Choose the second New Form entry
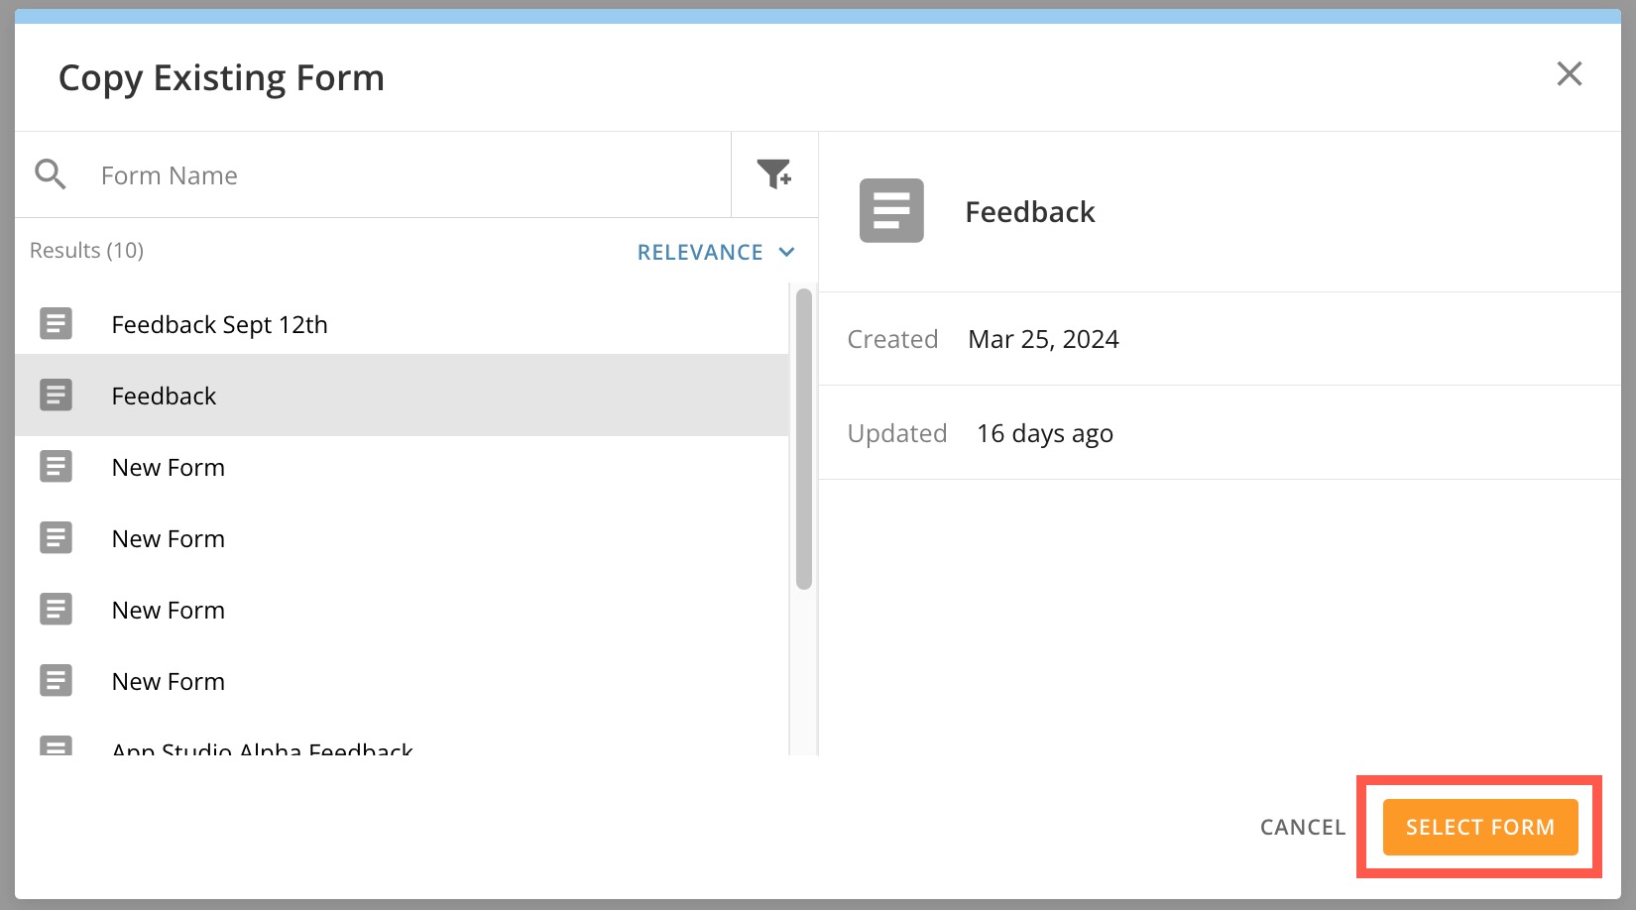 click(x=169, y=539)
